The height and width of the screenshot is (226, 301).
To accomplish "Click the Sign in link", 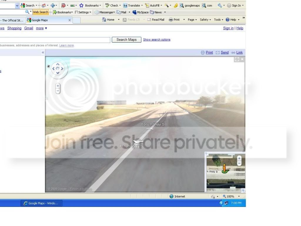I will [228, 28].
